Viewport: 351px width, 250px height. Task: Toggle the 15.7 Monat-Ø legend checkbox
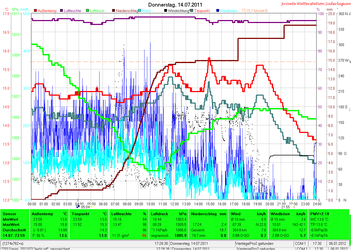[x=244, y=11]
